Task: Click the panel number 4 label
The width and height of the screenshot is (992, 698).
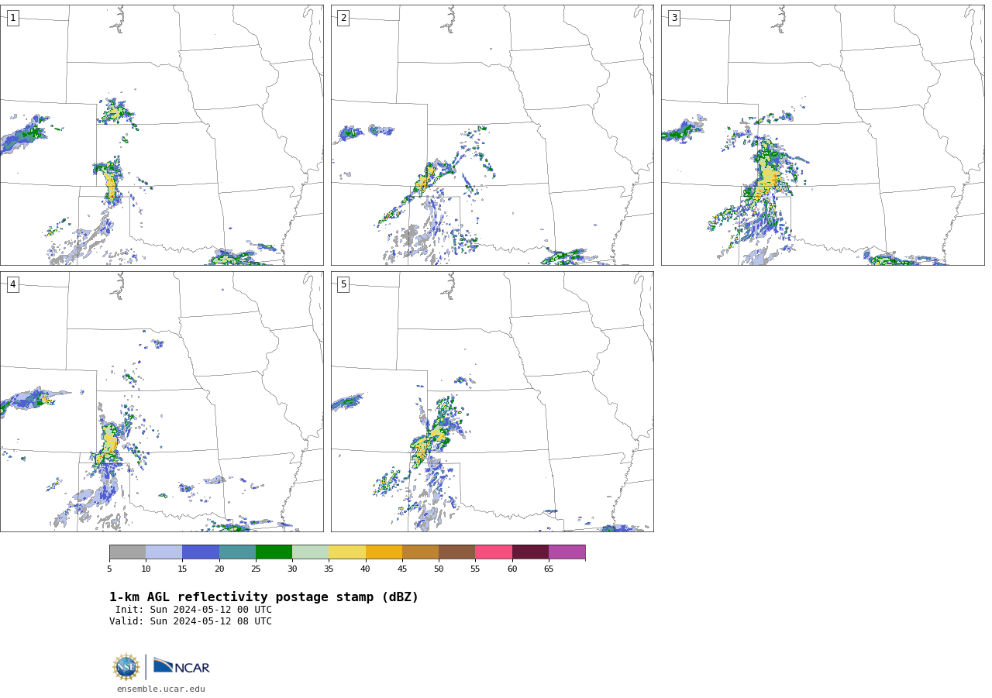Action: coord(12,284)
